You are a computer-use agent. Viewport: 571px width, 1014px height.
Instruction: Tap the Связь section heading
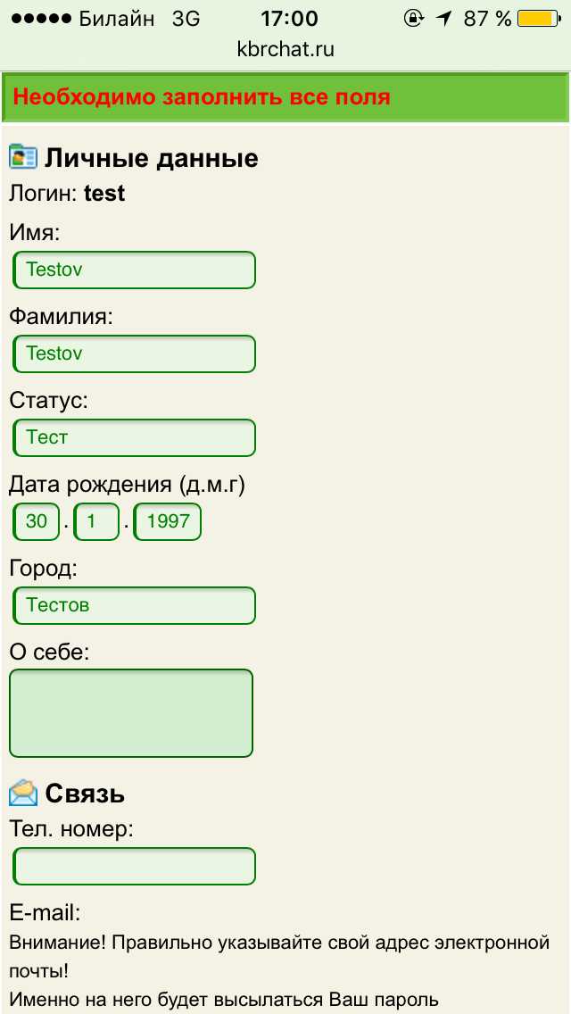pyautogui.click(x=85, y=794)
